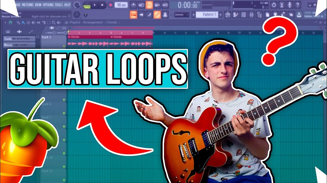Open the Channel rack icon

click(x=243, y=15)
